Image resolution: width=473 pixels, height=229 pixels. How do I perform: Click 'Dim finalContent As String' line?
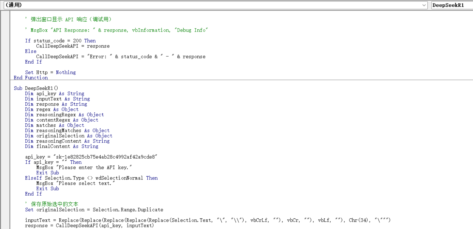tap(62, 146)
